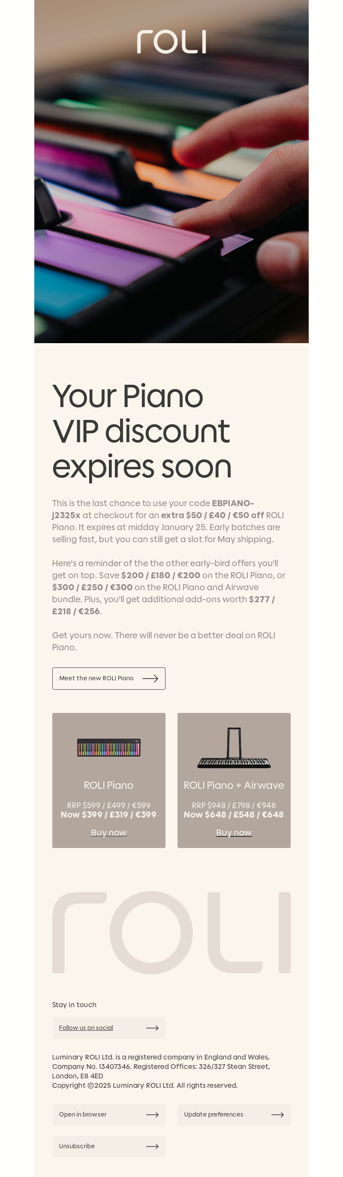This screenshot has height=1177, width=343.
Task: Select Update preferences
Action: click(234, 1114)
